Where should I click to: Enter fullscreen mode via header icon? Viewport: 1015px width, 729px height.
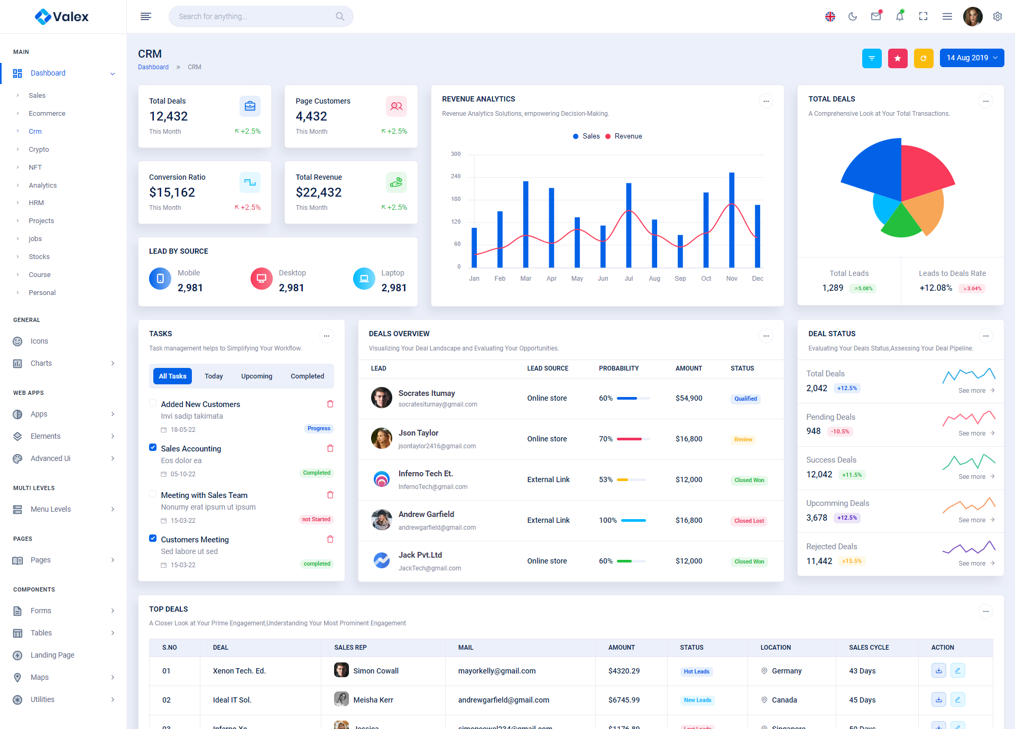click(x=923, y=16)
